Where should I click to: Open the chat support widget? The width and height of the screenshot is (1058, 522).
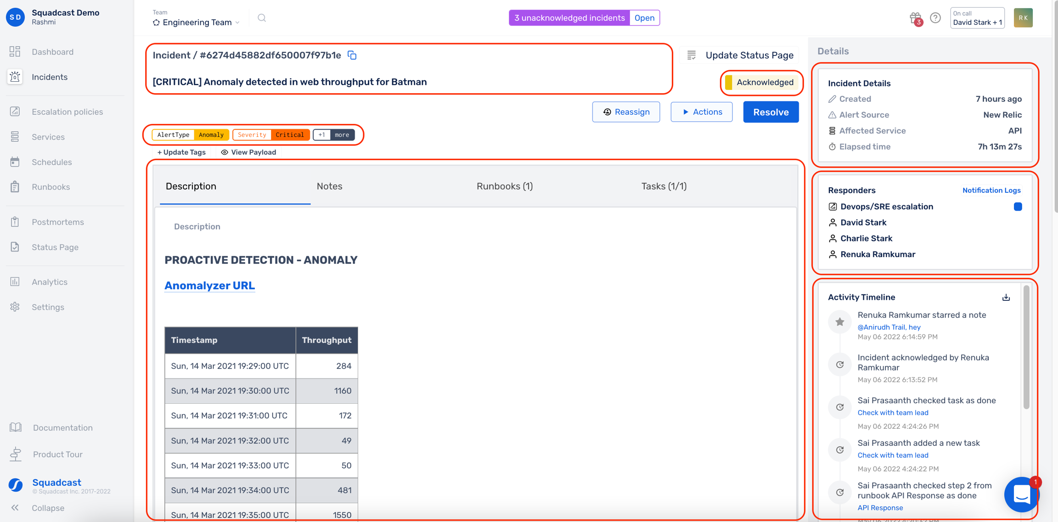[1022, 494]
